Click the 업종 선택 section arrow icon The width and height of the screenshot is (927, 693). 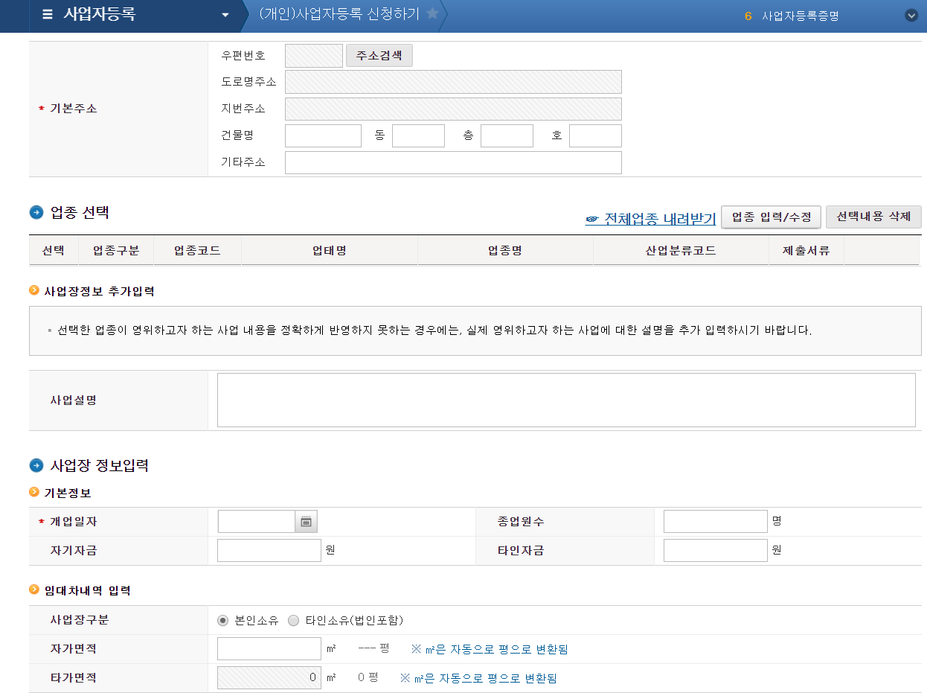point(36,212)
